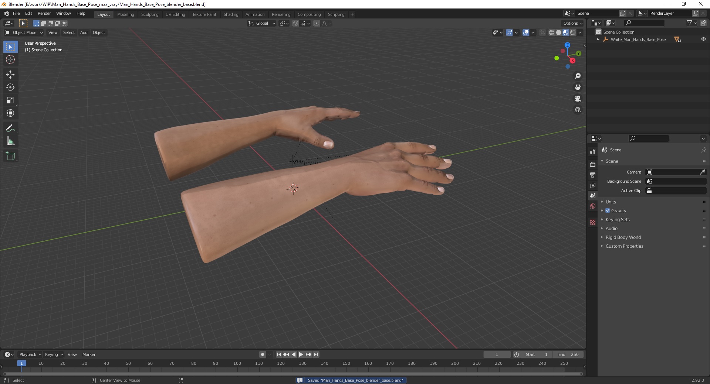Click the pan view hand icon
This screenshot has height=384, width=710.
coord(578,87)
